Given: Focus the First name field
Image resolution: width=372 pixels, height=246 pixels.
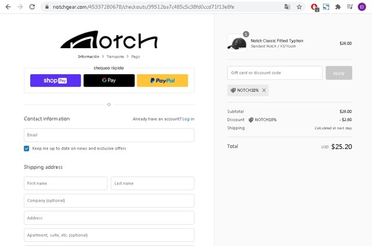Looking at the screenshot, I should 66,183.
